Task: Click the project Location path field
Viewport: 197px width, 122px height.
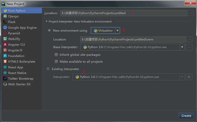Action: pyautogui.click(x=124, y=13)
